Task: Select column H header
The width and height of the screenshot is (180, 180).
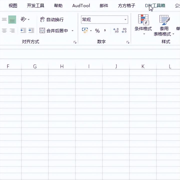Action: (62, 66)
